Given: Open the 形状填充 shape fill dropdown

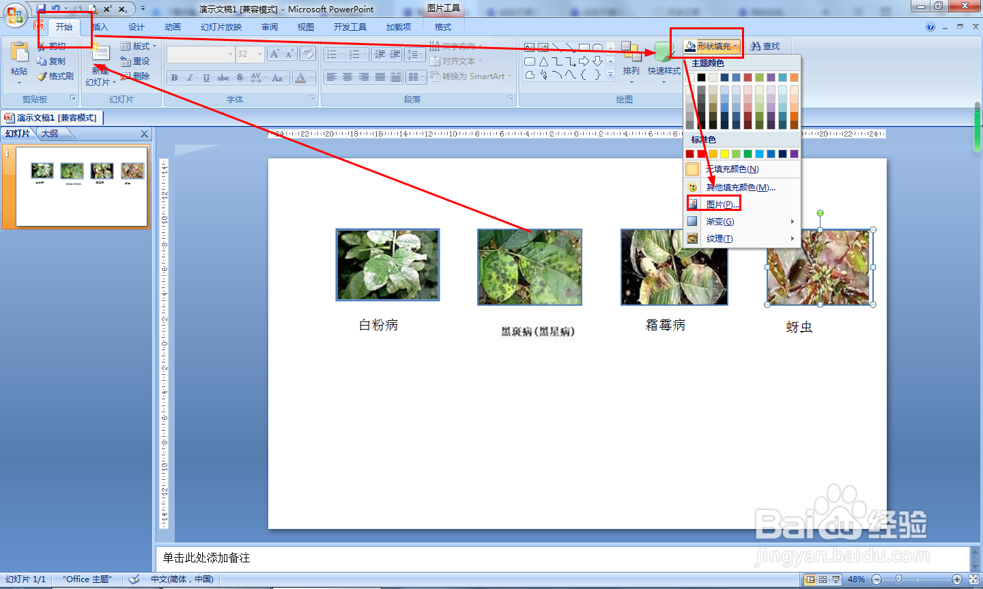Looking at the screenshot, I should (712, 46).
